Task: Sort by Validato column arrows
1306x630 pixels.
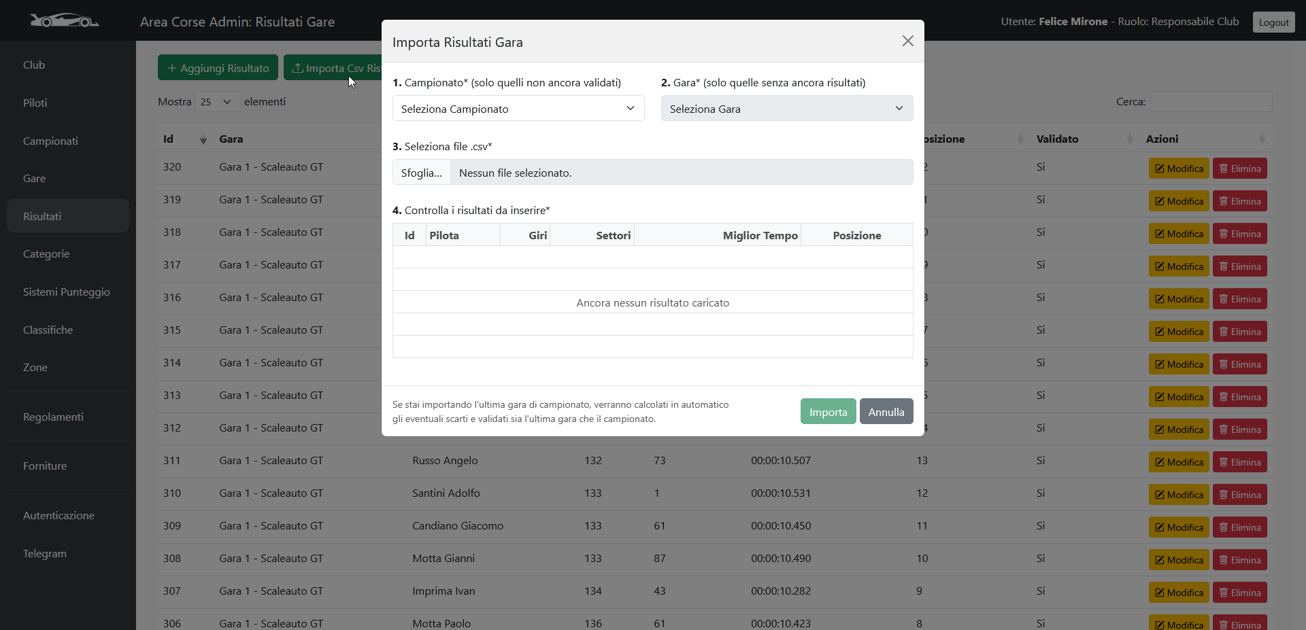Action: (x=1130, y=139)
